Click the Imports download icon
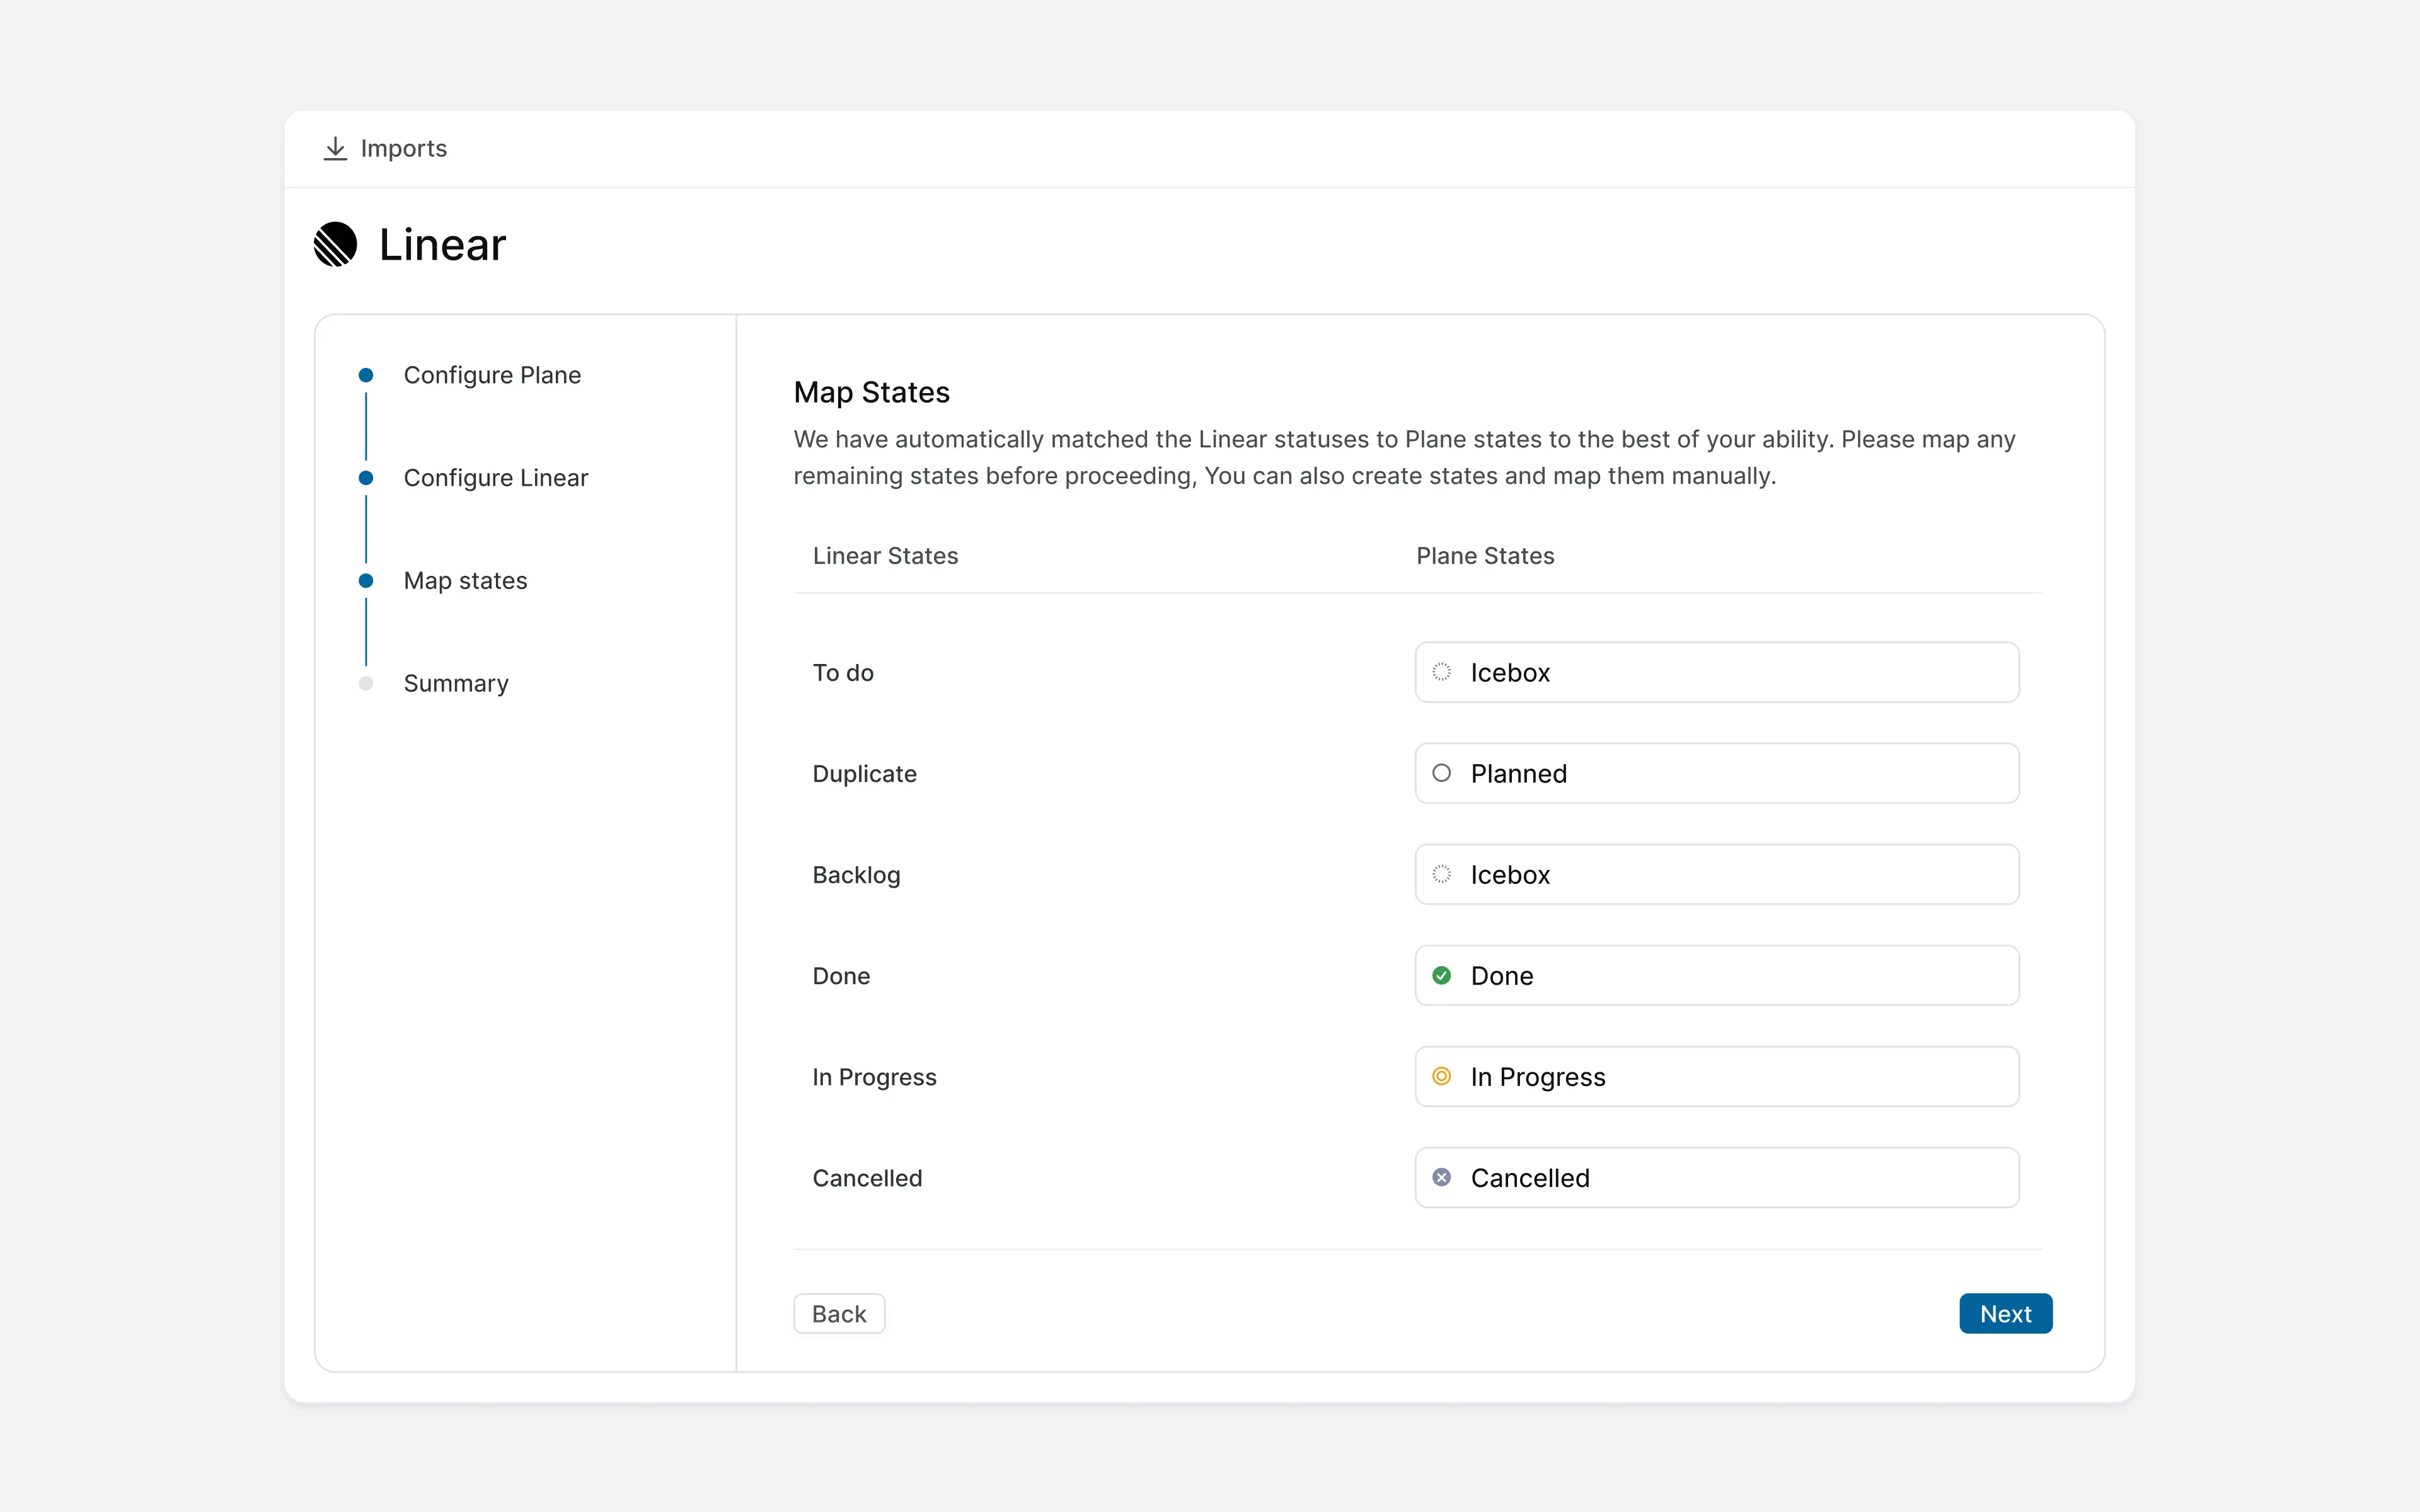This screenshot has height=1512, width=2420. pyautogui.click(x=335, y=148)
